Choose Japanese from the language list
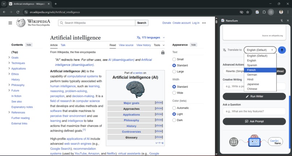The width and height of the screenshot is (292, 156). point(260,84)
